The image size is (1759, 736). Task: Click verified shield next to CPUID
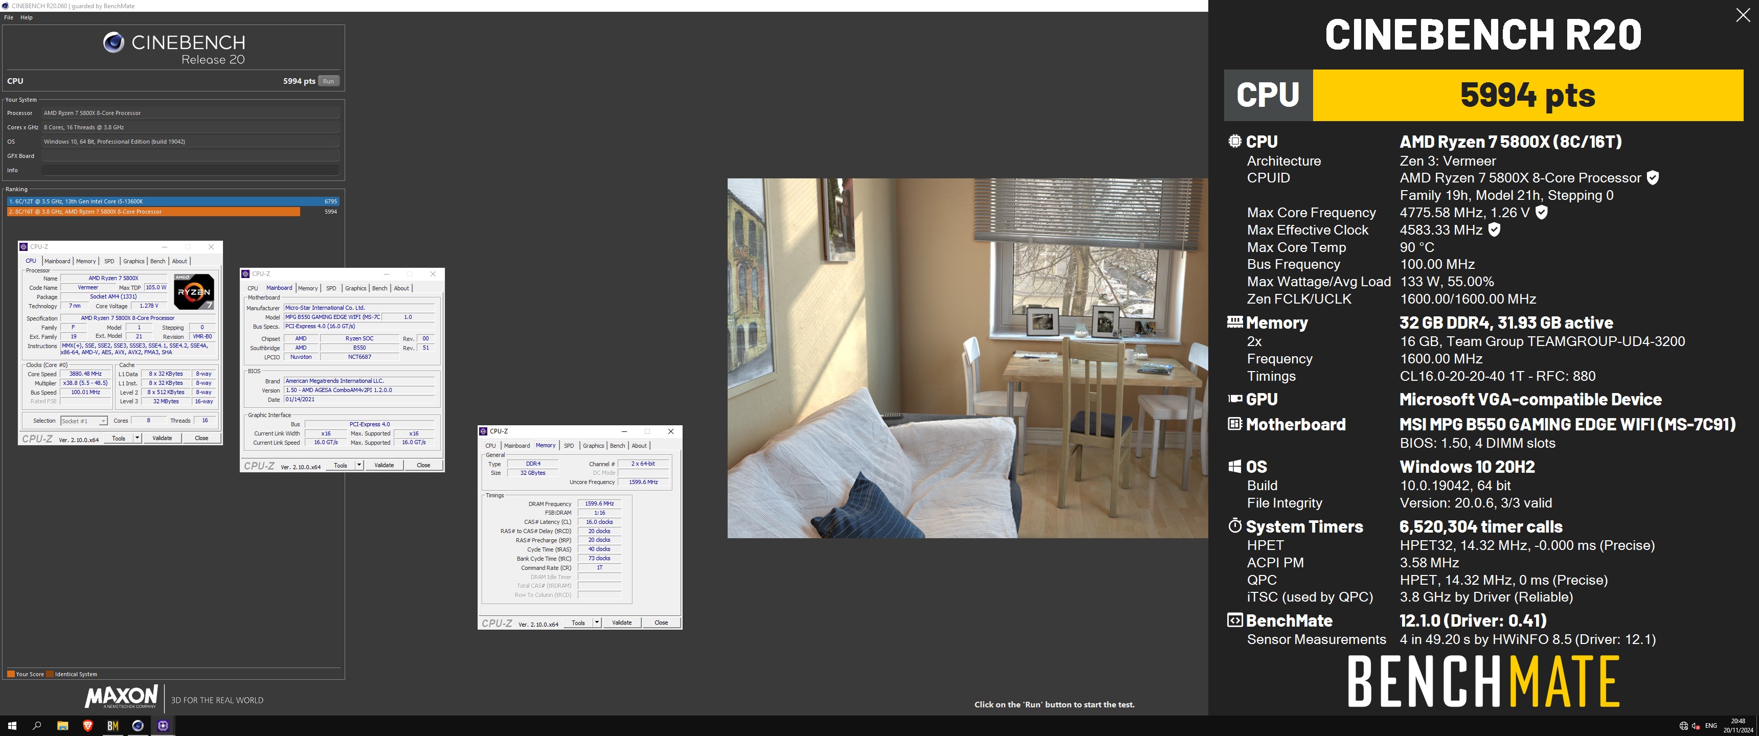pos(1653,177)
